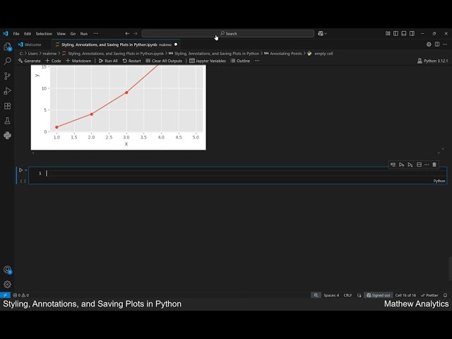This screenshot has width=452, height=339.
Task: Open the Run and Debug view
Action: tap(7, 91)
